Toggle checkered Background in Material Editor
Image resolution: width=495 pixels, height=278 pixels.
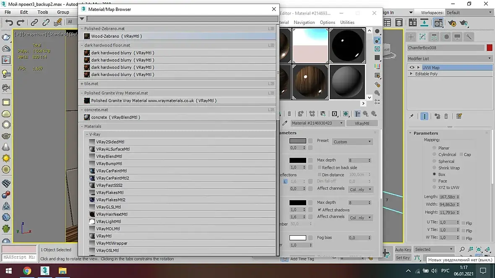tap(377, 49)
